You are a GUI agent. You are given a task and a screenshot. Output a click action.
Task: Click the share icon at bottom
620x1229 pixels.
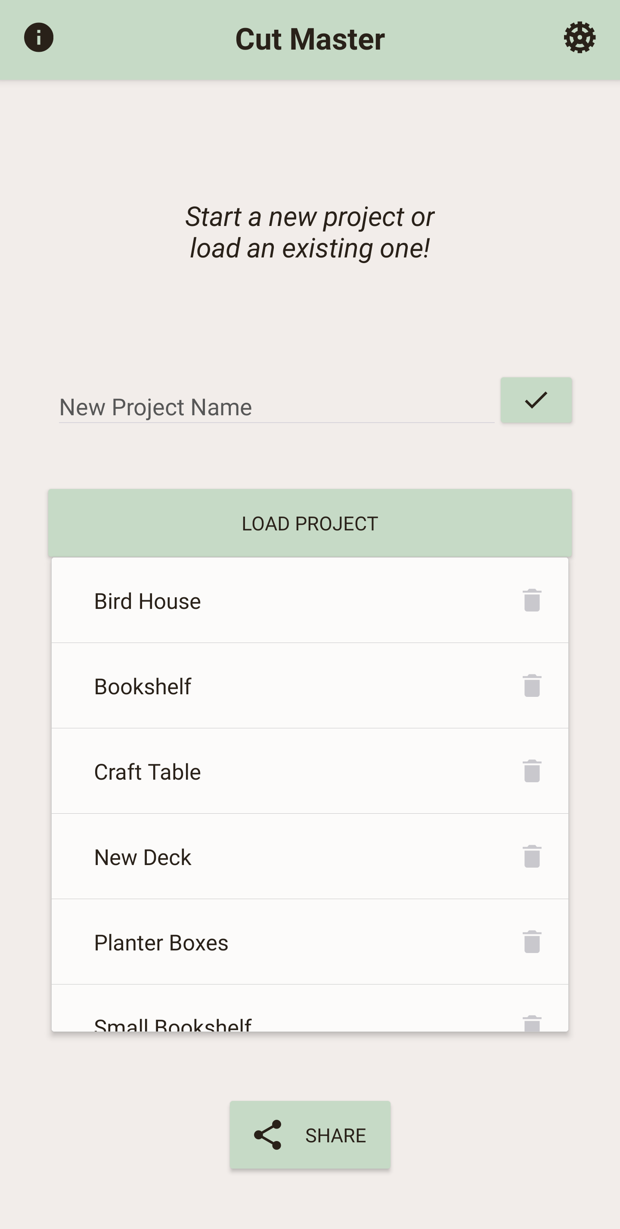pos(268,1135)
